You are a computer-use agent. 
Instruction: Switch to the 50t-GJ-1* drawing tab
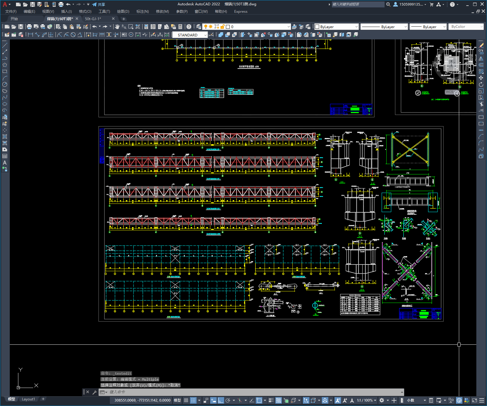click(93, 19)
